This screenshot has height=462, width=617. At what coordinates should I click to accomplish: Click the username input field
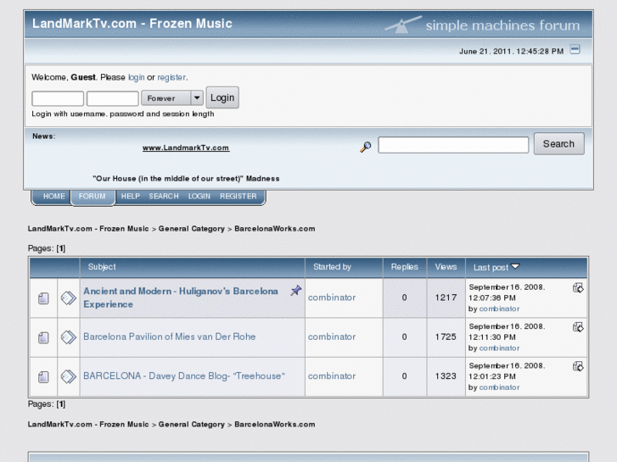click(58, 98)
